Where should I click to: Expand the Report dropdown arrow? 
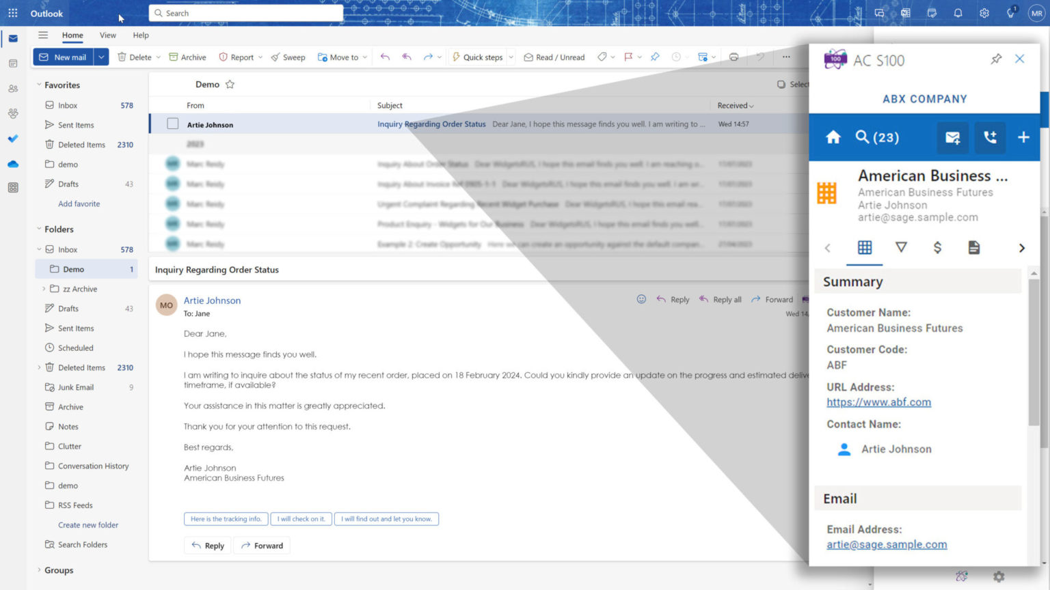pos(260,57)
